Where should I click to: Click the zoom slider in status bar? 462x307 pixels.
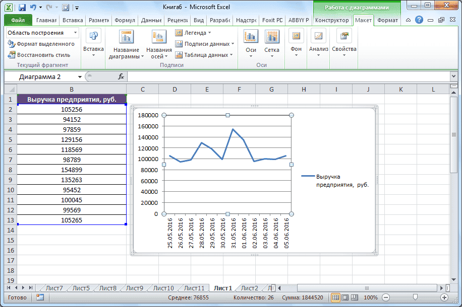coord(415,297)
